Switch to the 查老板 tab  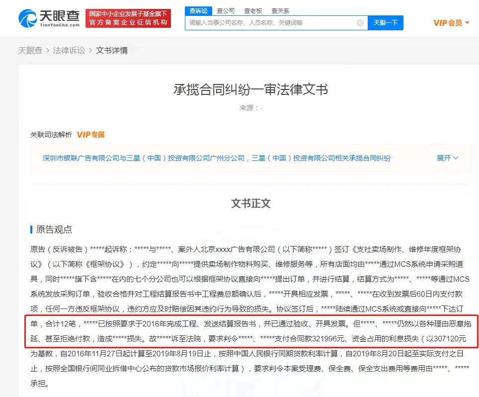[253, 11]
